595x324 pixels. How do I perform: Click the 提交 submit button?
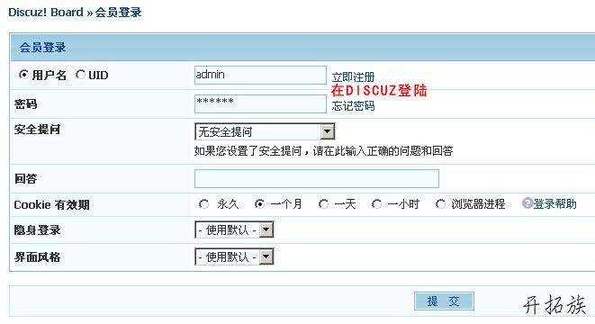coord(444,301)
